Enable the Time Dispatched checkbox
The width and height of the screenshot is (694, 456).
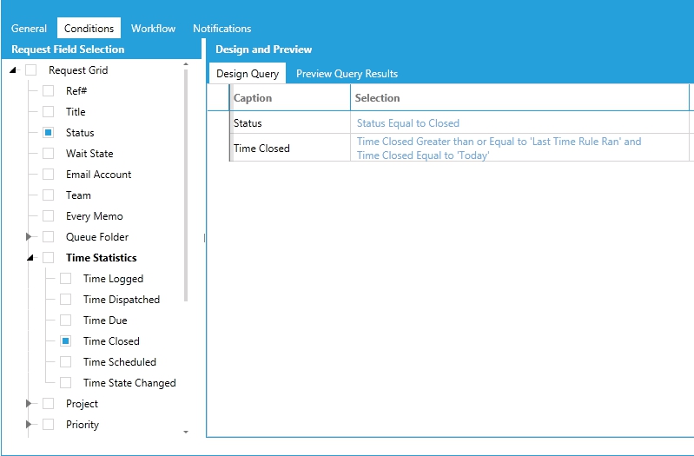pos(65,300)
